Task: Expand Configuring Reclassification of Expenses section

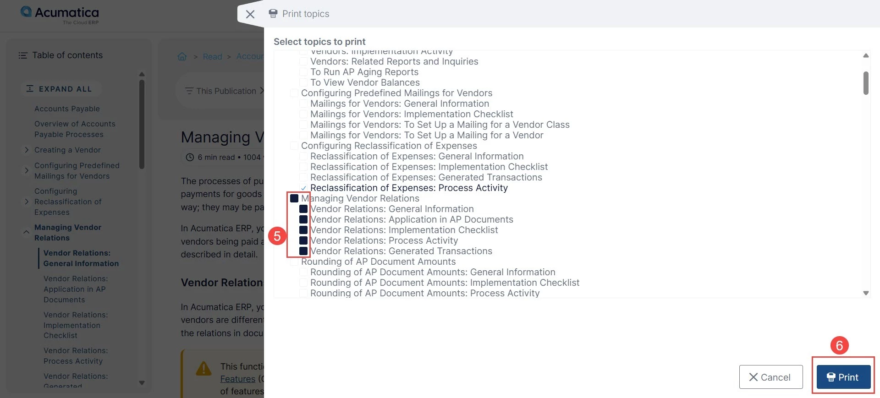Action: pyautogui.click(x=27, y=202)
